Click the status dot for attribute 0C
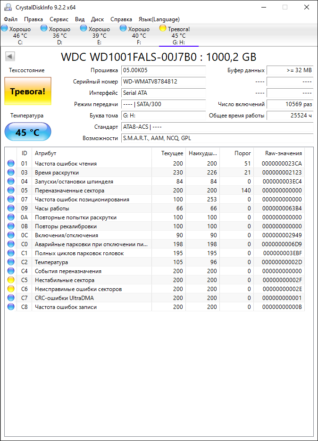318x441 pixels. click(x=11, y=235)
